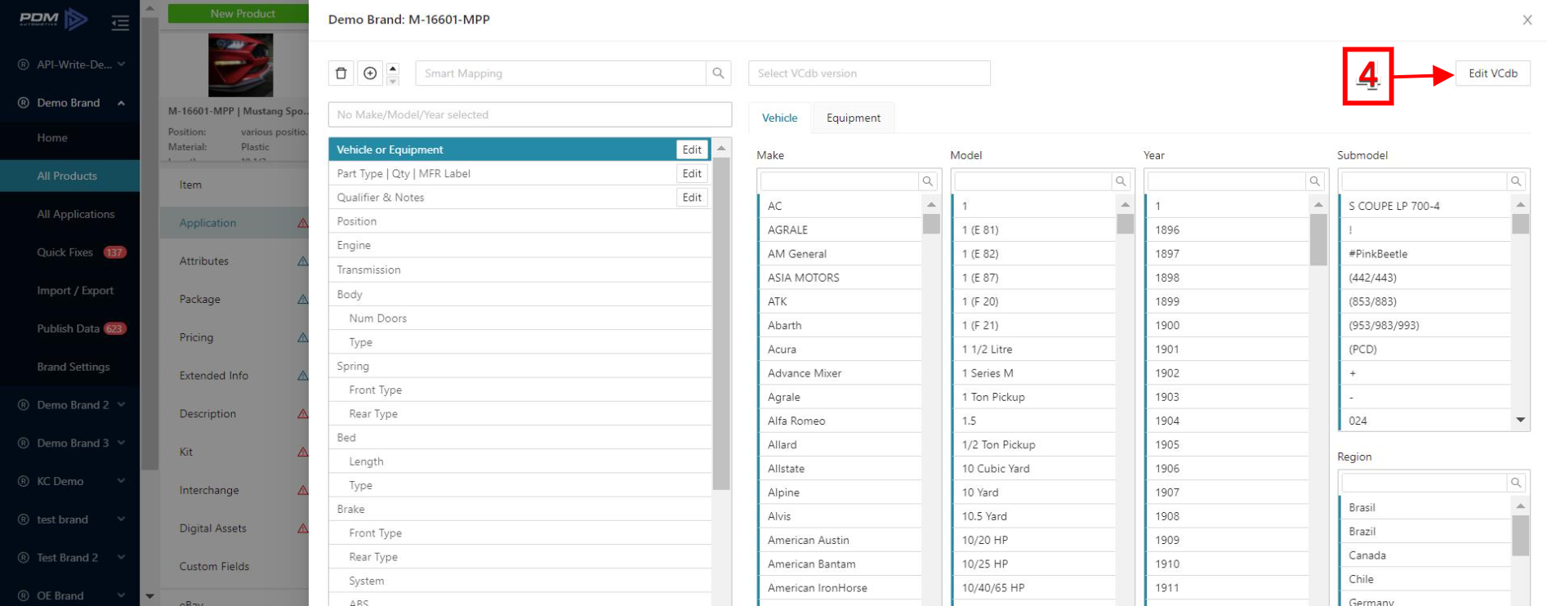Select Acura in the Make list
The image size is (1547, 606).
click(840, 350)
